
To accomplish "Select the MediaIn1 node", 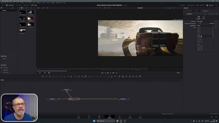I will pyautogui.click(x=52, y=99).
